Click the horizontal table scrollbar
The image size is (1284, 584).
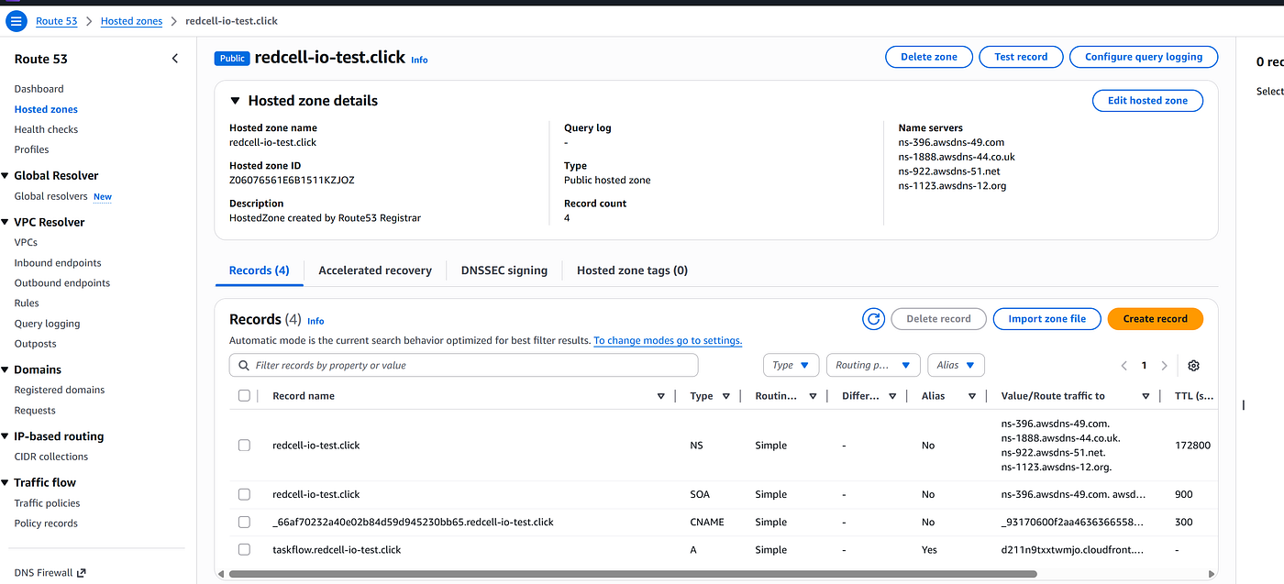tap(633, 575)
